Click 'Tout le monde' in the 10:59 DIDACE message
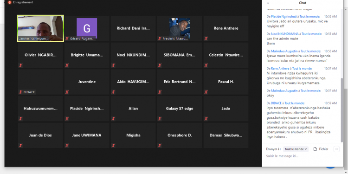 pos(294,103)
